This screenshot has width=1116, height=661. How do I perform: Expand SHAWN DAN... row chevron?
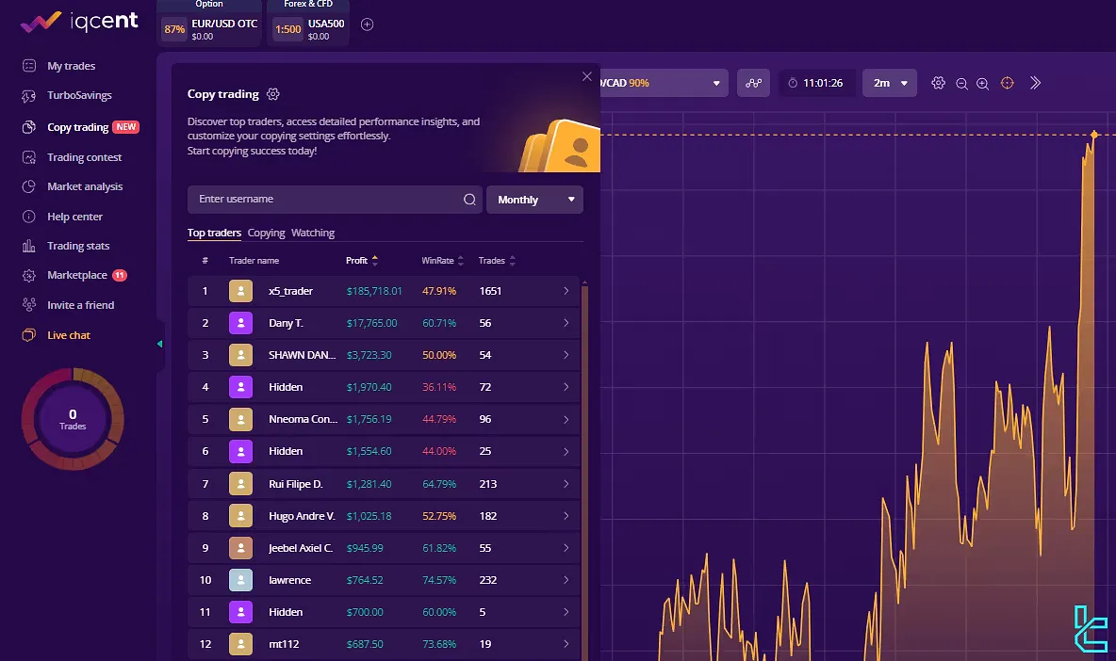pyautogui.click(x=566, y=355)
